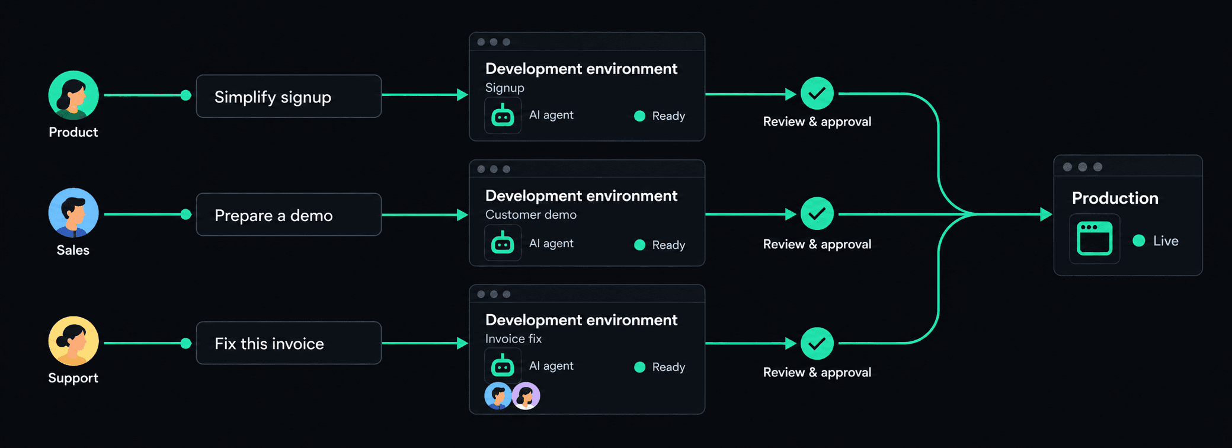Screen dimensions: 1232x448
Task: Click the Ready text in Invoice fix environment
Action: coord(668,367)
